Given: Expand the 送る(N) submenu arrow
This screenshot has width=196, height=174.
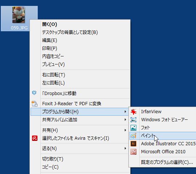Looking at the screenshot, I should pyautogui.click(x=125, y=149).
